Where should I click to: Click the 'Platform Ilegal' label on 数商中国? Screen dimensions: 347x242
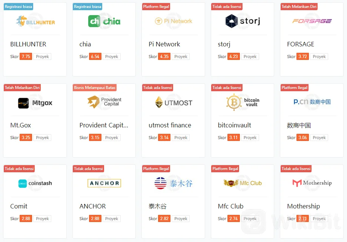[x=295, y=88]
